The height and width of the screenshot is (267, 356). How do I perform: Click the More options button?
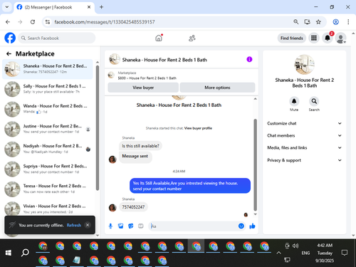point(217,88)
